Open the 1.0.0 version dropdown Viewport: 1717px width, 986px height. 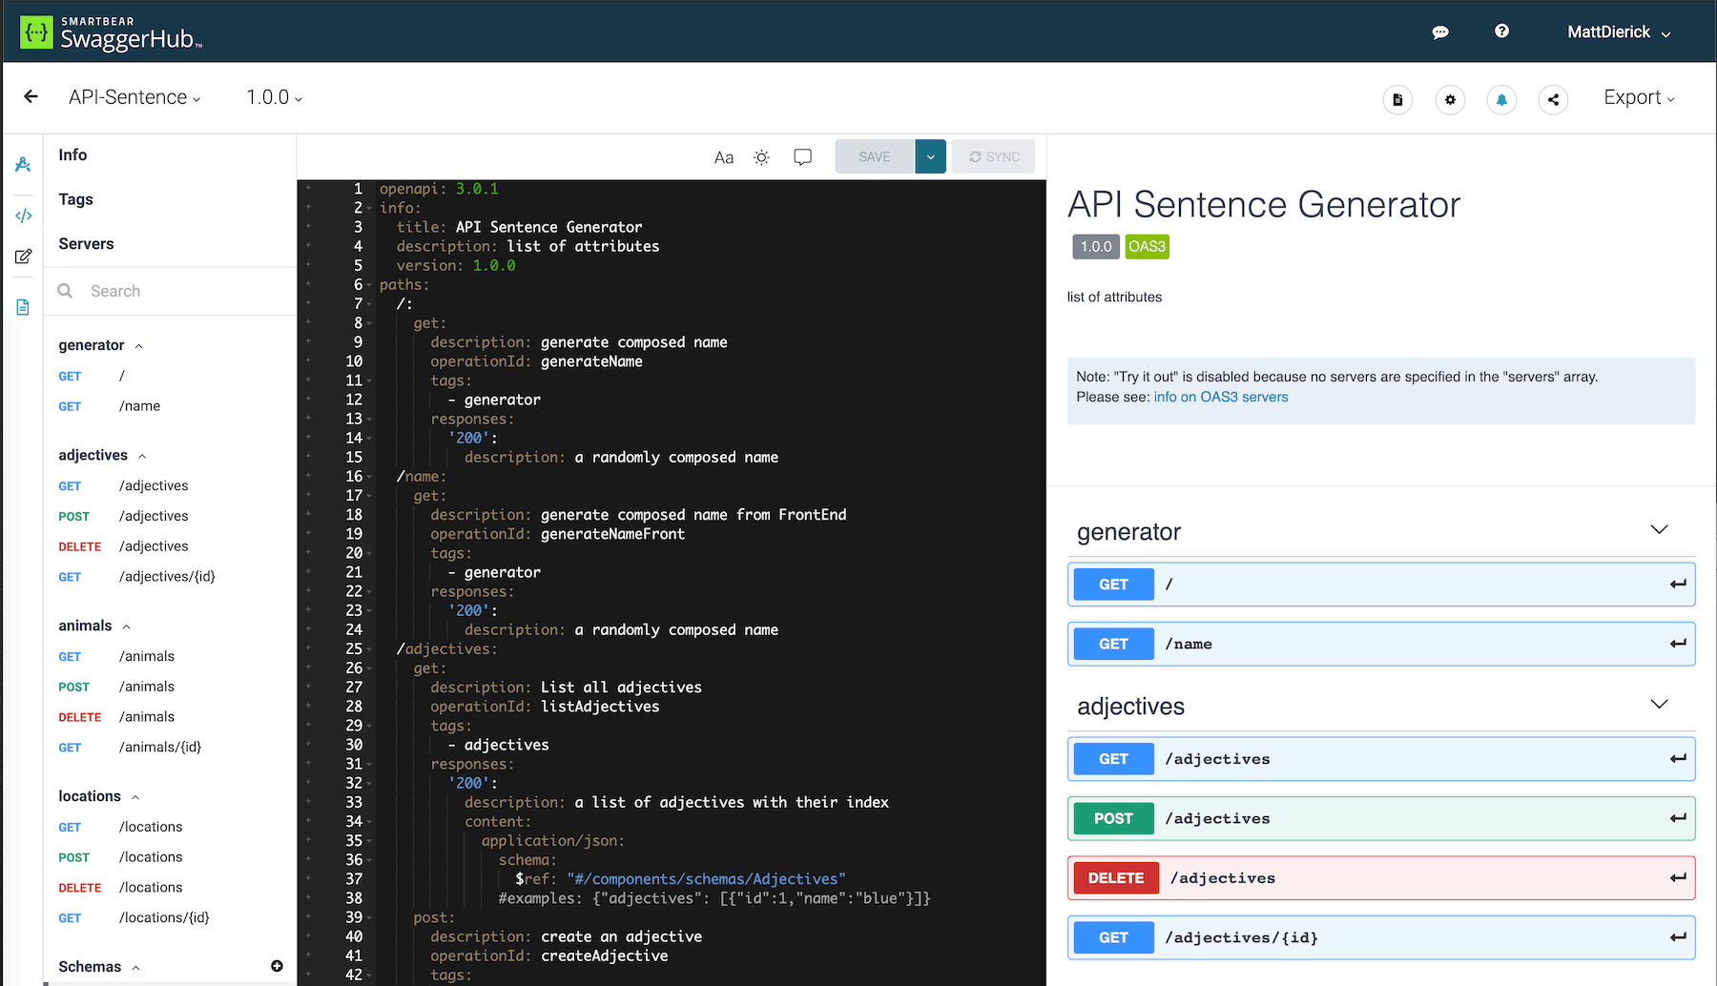273,96
